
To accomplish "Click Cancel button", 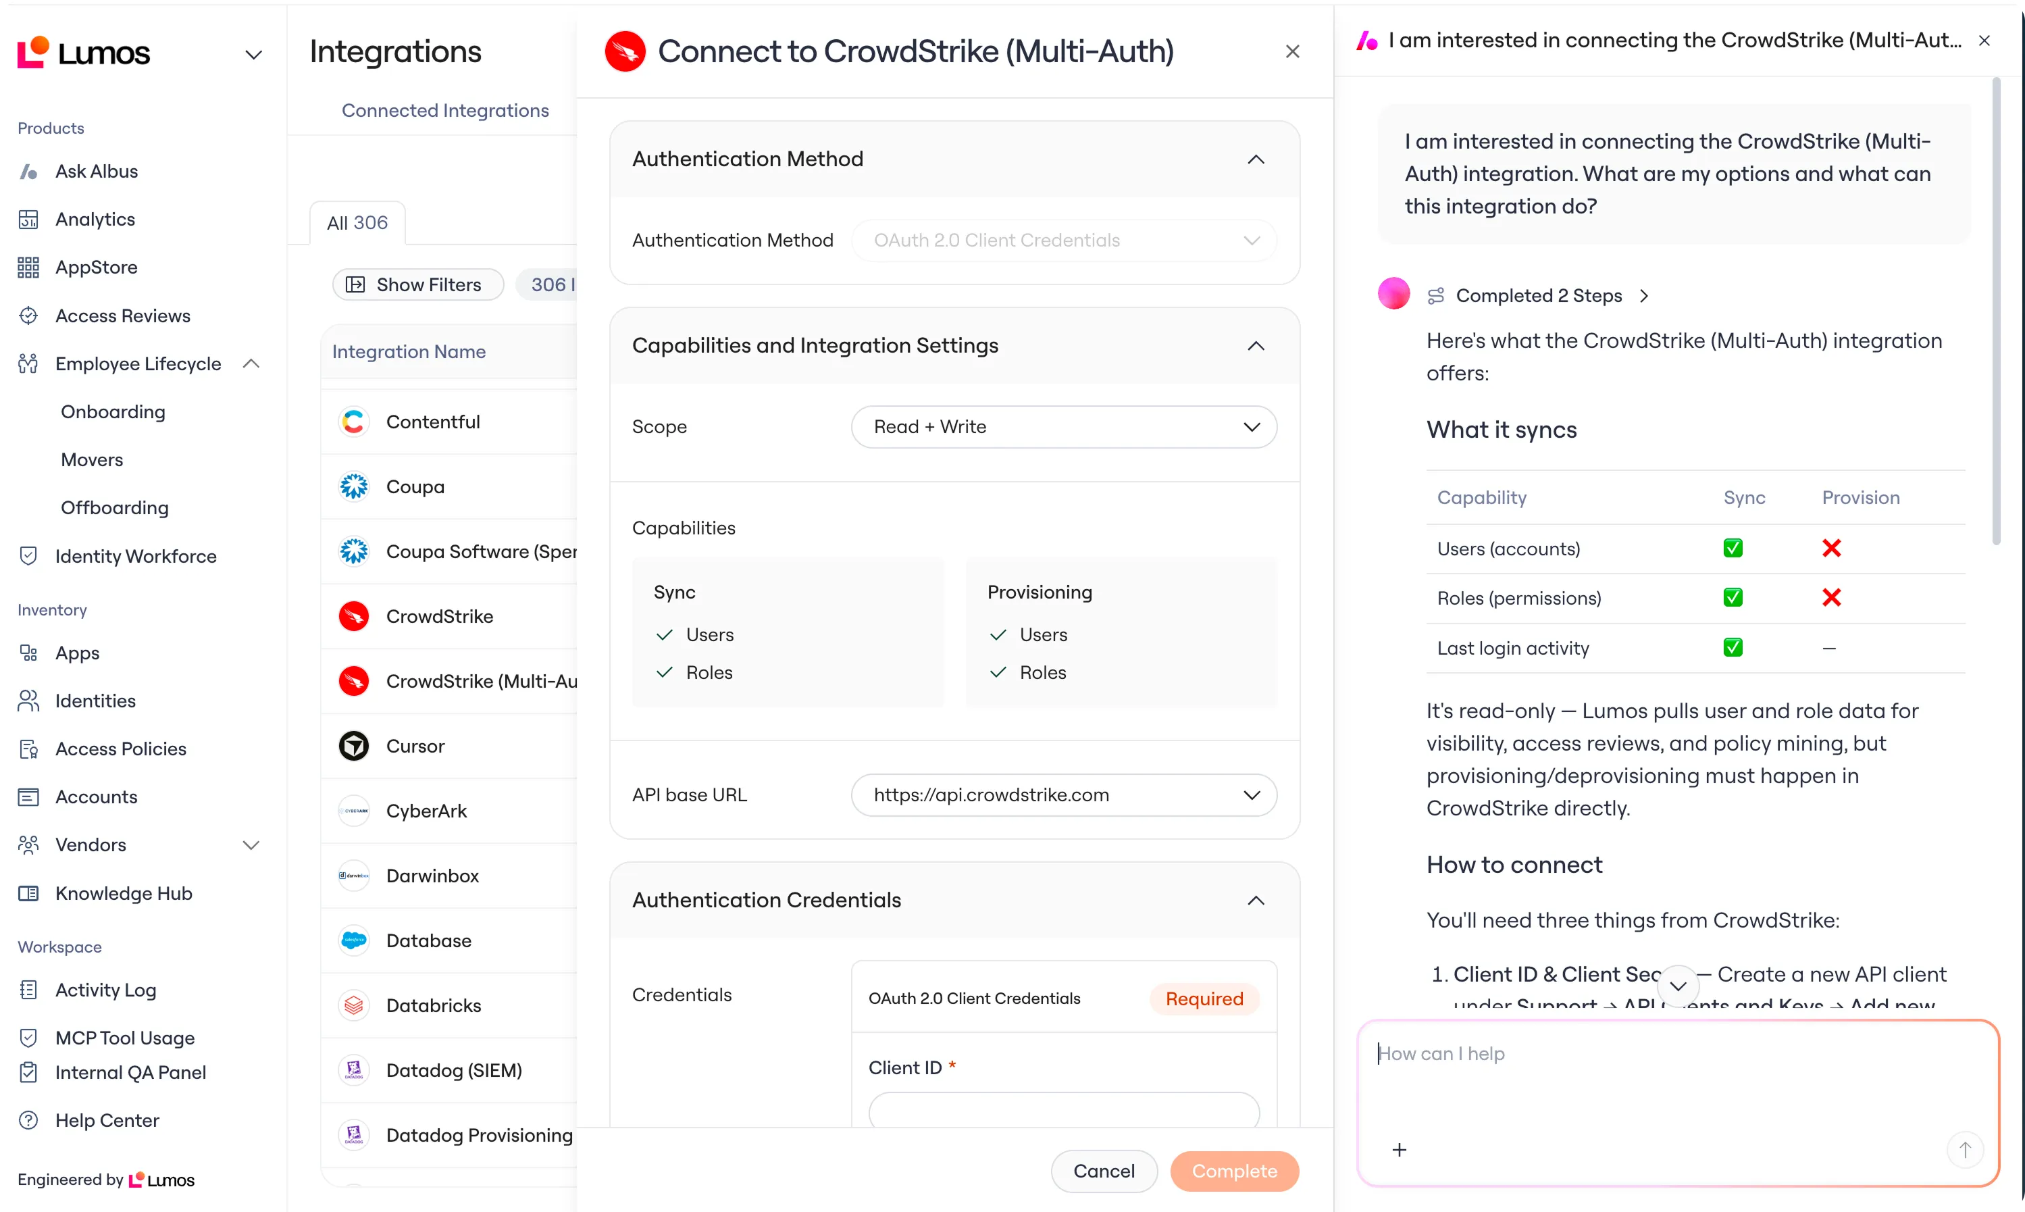I will (x=1104, y=1171).
